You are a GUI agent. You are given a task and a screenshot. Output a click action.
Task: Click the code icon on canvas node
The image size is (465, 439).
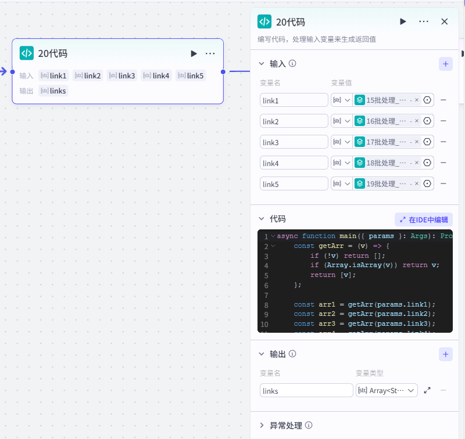click(x=27, y=53)
